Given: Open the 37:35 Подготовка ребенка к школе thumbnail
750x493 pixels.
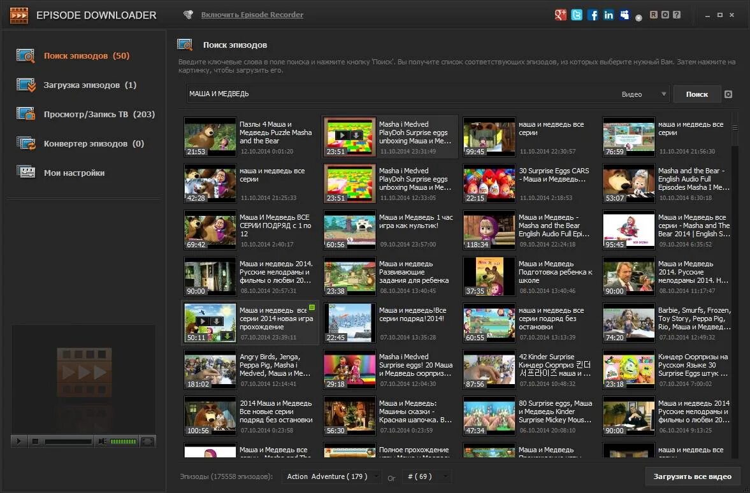Looking at the screenshot, I should coord(489,276).
